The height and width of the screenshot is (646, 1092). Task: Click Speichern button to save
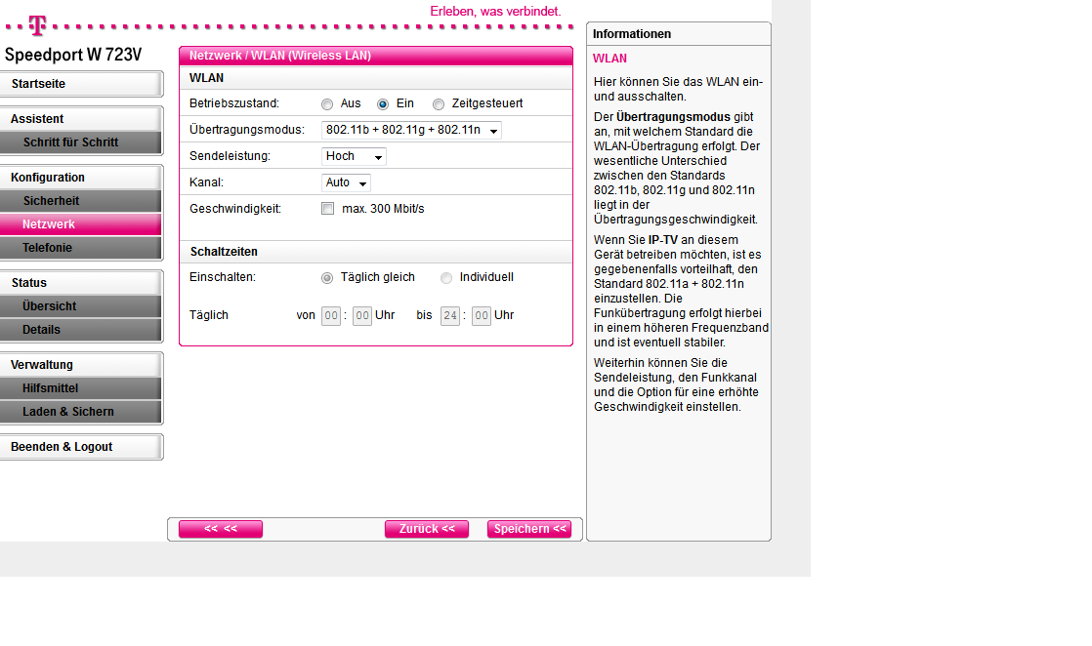click(x=529, y=529)
